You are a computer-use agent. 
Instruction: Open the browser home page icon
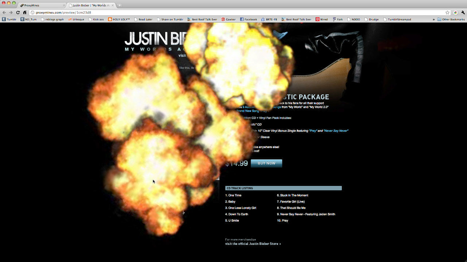(x=25, y=12)
